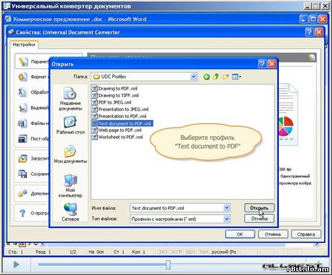Click the help question button in Открыть dialog
The width and height of the screenshot is (332, 275).
(x=263, y=64)
